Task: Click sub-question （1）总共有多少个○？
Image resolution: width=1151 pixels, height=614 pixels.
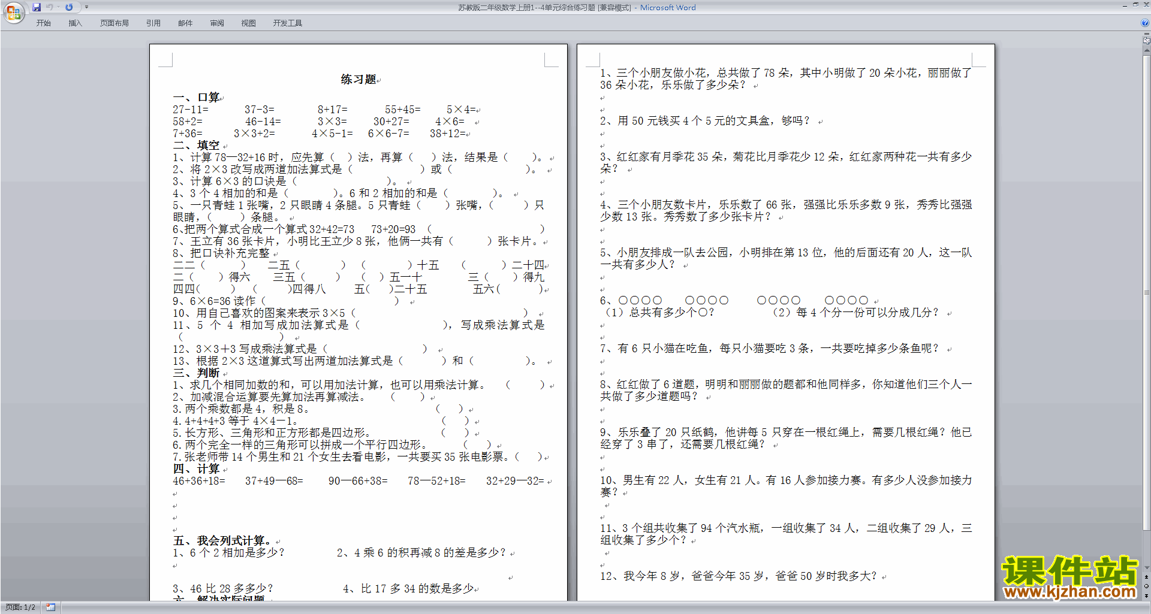Action: pos(658,313)
